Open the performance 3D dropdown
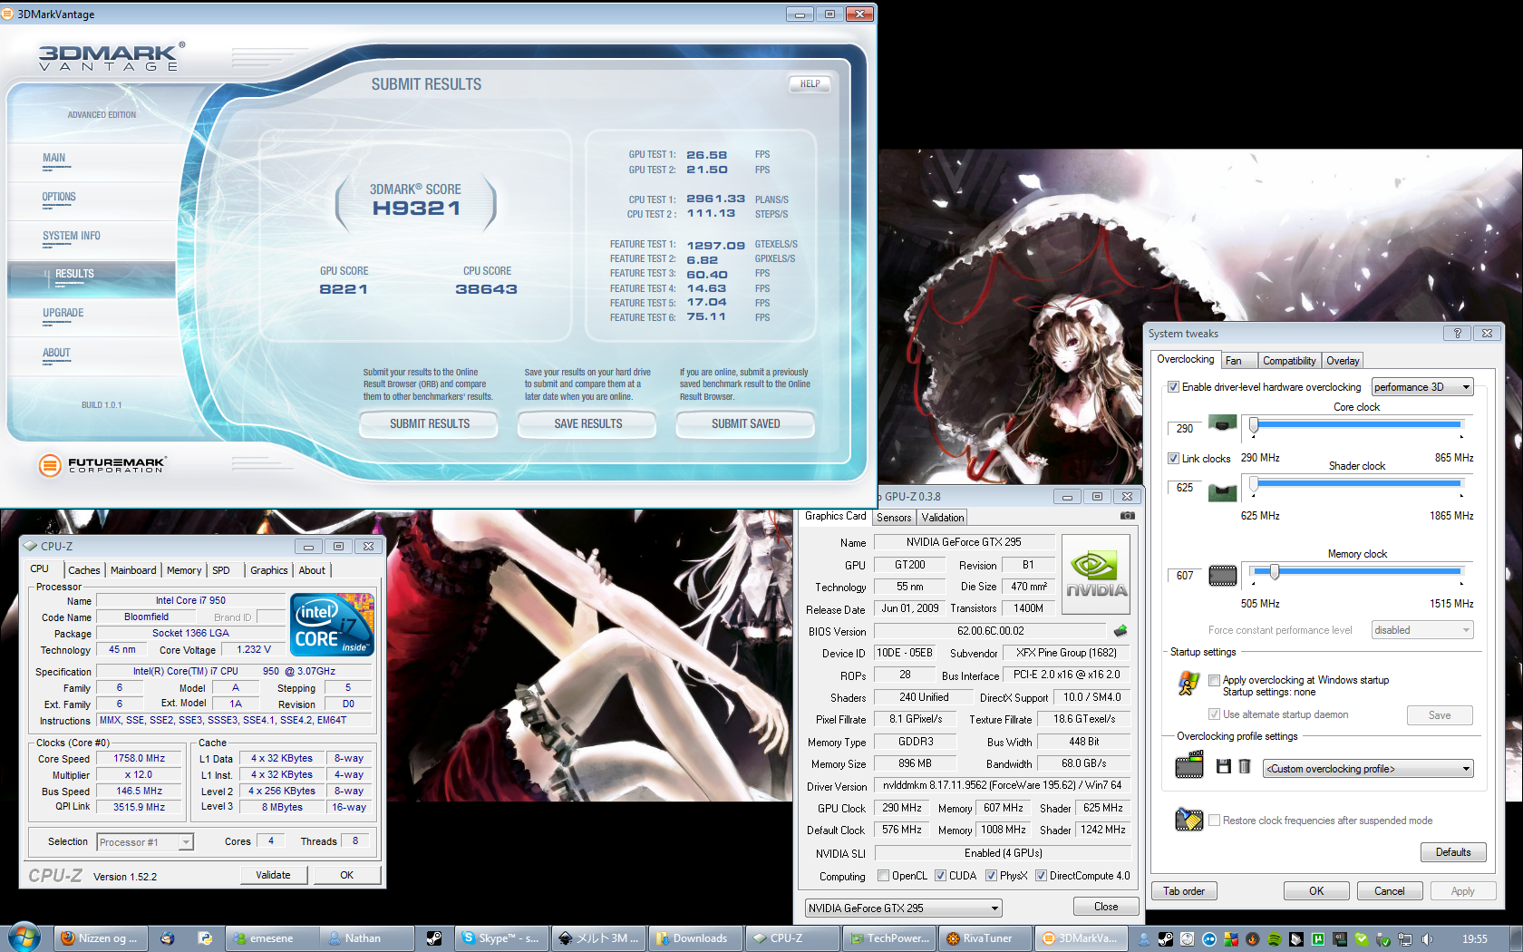The width and height of the screenshot is (1523, 952). pos(1422,387)
